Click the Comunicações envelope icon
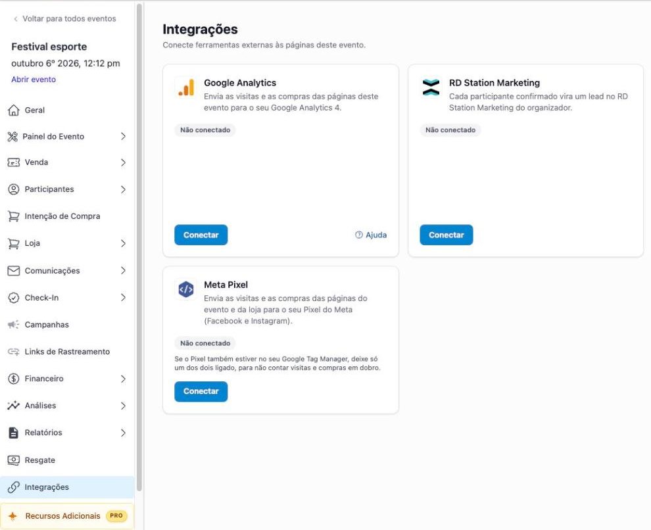Image resolution: width=651 pixels, height=530 pixels. point(14,271)
